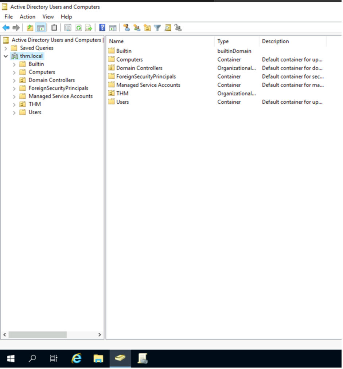Expand the THM tree node

14,105
